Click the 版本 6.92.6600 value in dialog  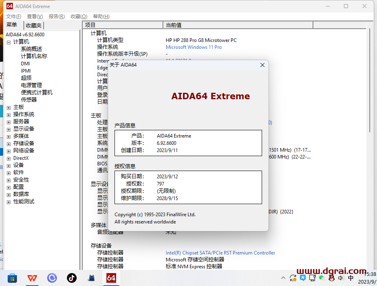pyautogui.click(x=167, y=143)
